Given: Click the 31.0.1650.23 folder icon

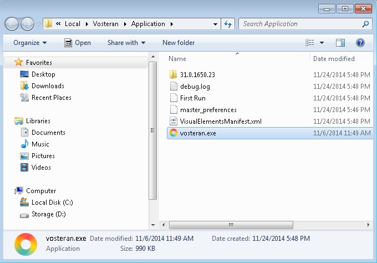Looking at the screenshot, I should pos(174,74).
